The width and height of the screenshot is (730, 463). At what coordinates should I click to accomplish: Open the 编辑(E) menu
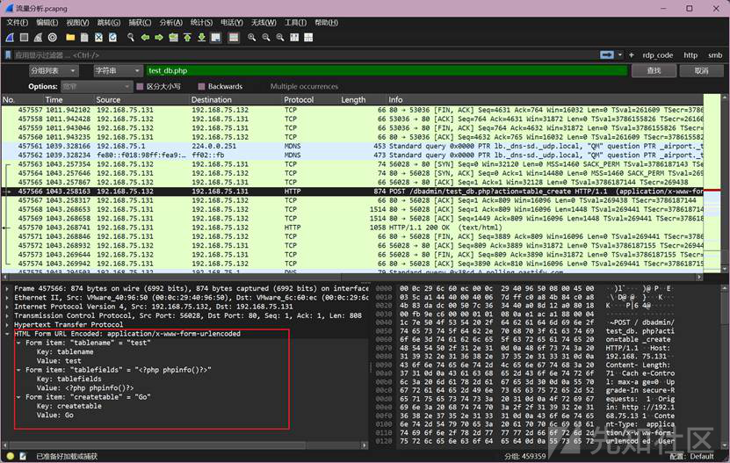click(47, 22)
